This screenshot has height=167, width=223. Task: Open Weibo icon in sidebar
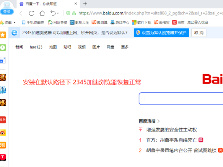coord(3,132)
